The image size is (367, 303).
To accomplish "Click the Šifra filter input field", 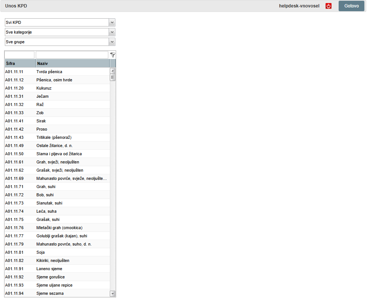I will coord(19,55).
